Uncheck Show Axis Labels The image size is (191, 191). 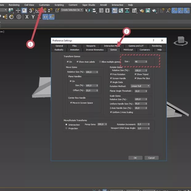(78, 62)
